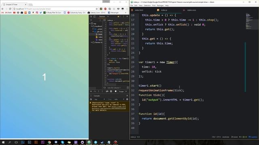Viewport: 259px width, 145px height.
Task: Pause script execution in debugger
Action: [91, 91]
